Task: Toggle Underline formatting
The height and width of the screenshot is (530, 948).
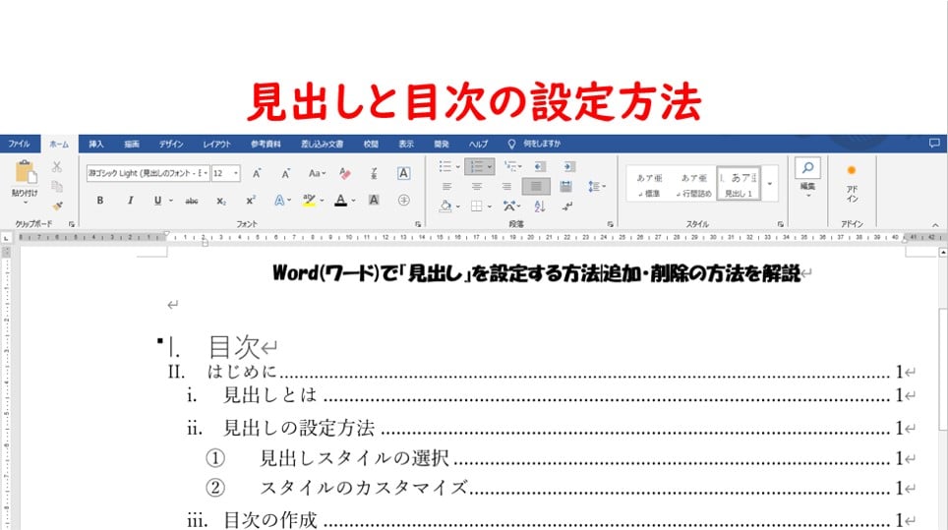Action: [157, 201]
